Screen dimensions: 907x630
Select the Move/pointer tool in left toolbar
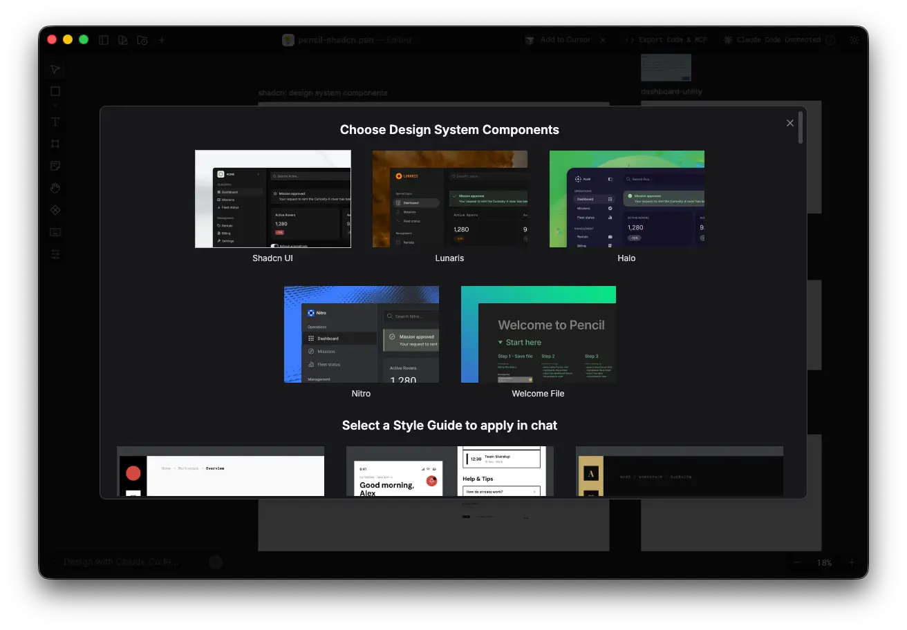(x=55, y=70)
